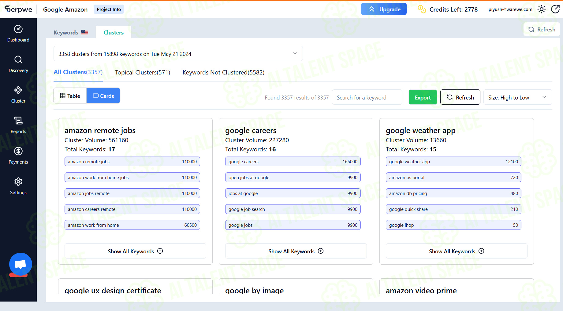Show all keywords for google careers
Screen dimensions: 563x311
click(296, 251)
